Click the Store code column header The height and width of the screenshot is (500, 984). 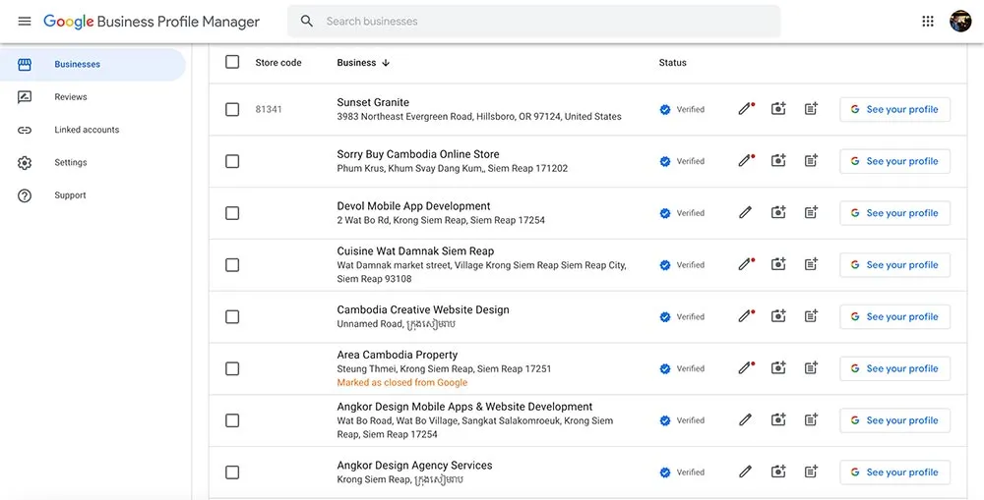click(278, 63)
